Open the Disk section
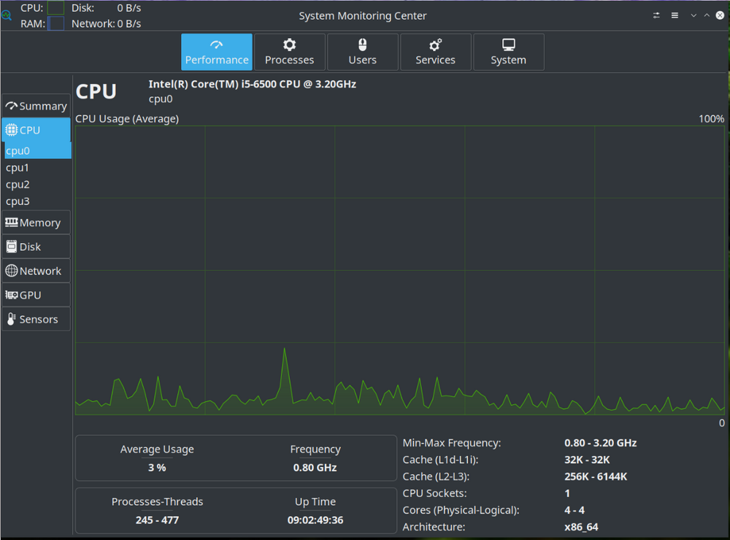The height and width of the screenshot is (540, 730). coord(36,247)
